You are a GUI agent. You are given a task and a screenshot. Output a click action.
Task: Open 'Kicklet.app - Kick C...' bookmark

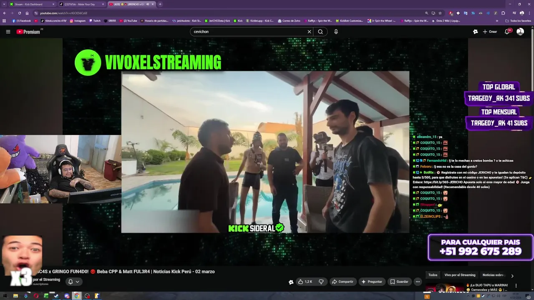(260, 21)
